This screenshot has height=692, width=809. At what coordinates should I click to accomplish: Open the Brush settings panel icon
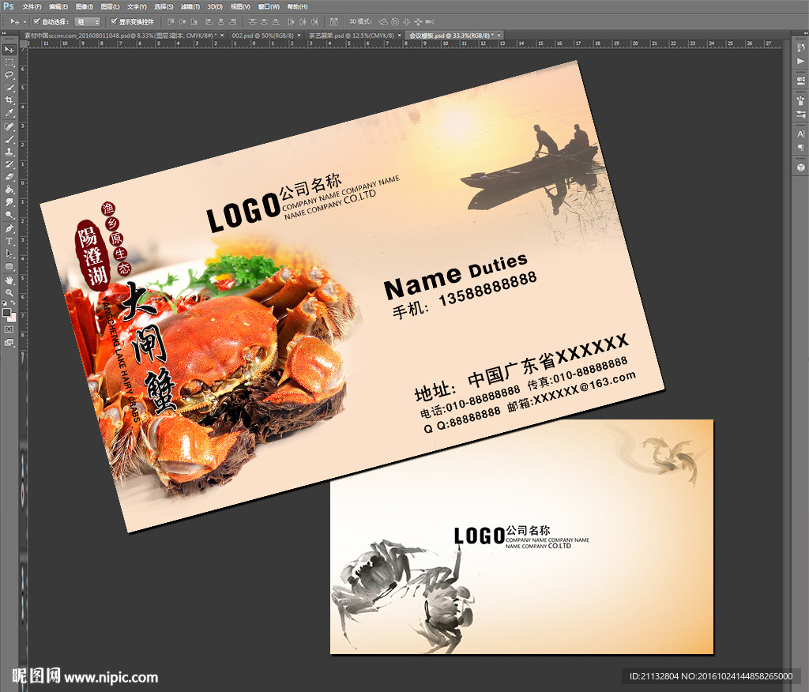coord(800,100)
